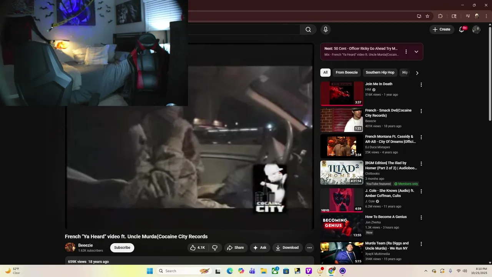This screenshot has height=277, width=492.
Task: Open Murda Team We Run NY title
Action: [x=387, y=246]
